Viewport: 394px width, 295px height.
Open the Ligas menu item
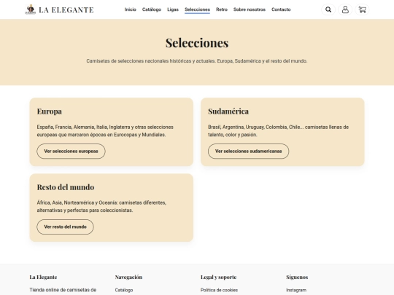tap(173, 9)
